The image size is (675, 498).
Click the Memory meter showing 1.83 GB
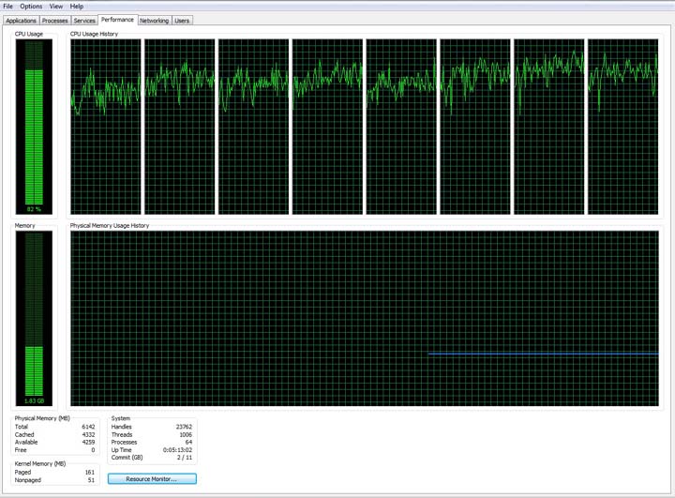pyautogui.click(x=35, y=319)
